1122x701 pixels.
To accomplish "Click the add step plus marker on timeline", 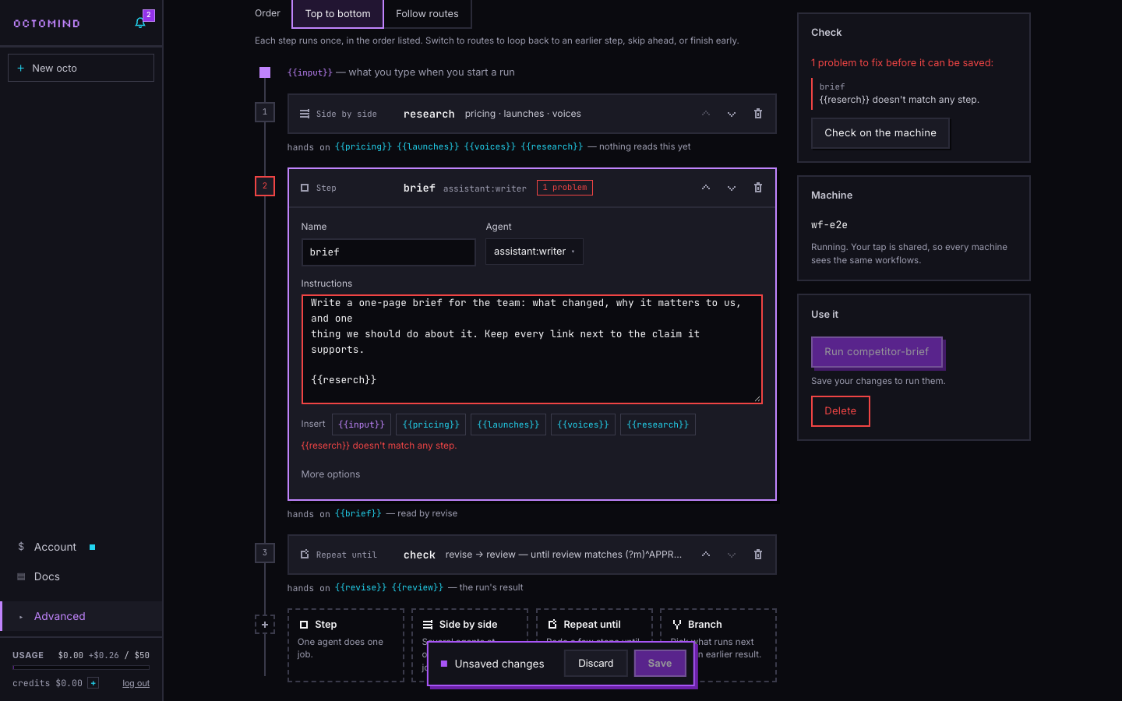I will tap(265, 624).
